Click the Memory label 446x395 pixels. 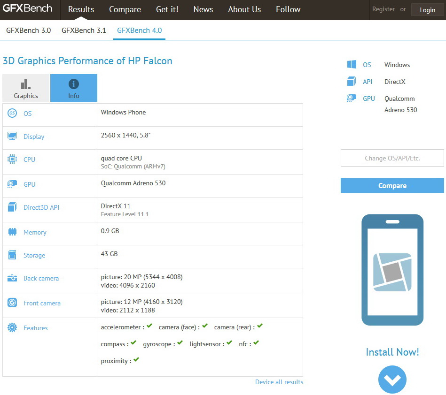click(x=35, y=232)
